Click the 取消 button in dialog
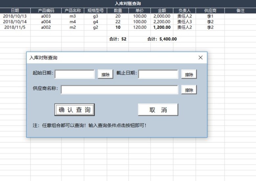Viewport: 256px width, 181px height. pyautogui.click(x=158, y=110)
